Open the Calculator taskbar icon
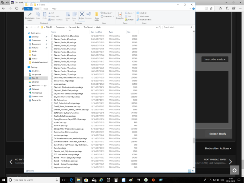 [116, 180]
